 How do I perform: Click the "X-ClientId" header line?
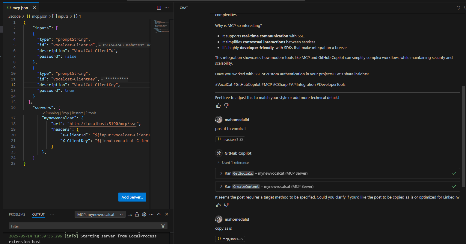tap(105, 135)
